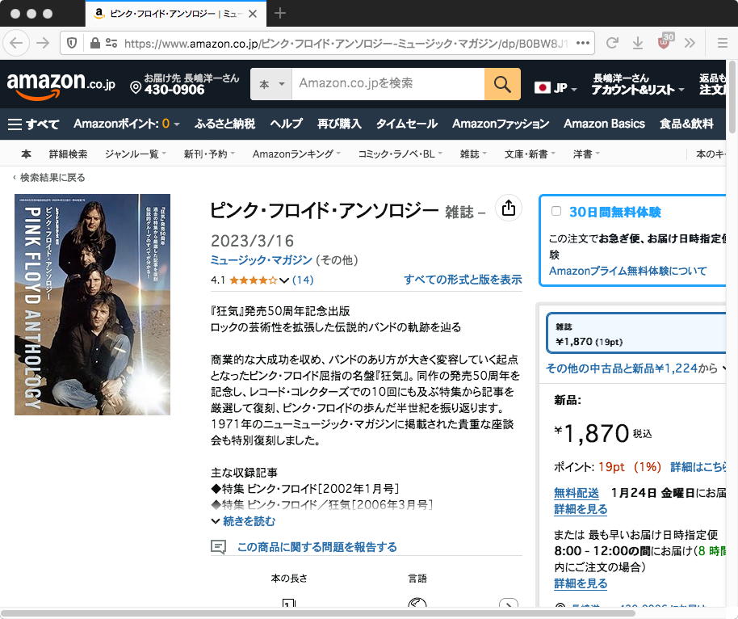The image size is (738, 619).
Task: Select the 雑誌 ¥1,870 format box
Action: pyautogui.click(x=636, y=333)
